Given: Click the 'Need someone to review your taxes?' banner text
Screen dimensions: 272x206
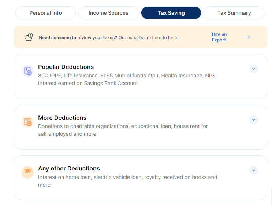Looking at the screenshot, I should (x=78, y=38).
